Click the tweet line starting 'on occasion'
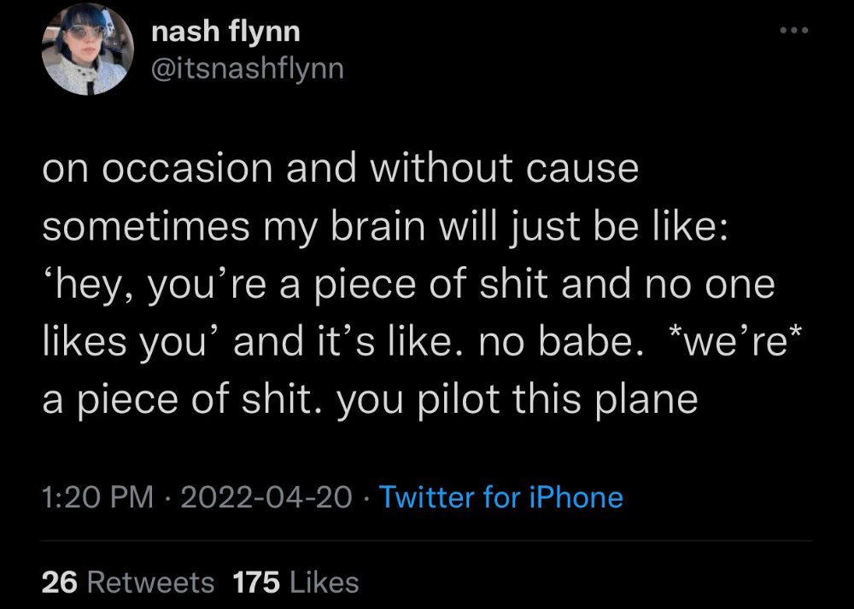854x609 pixels. point(340,168)
